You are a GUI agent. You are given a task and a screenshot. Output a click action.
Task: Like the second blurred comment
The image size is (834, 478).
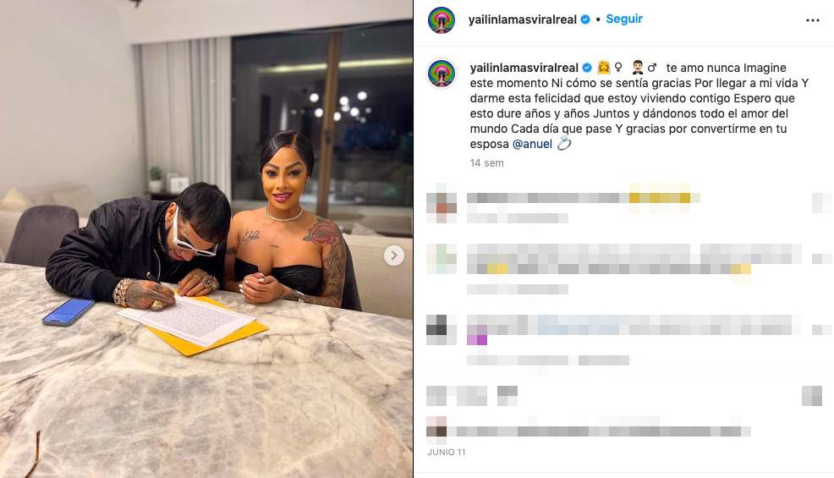(821, 259)
